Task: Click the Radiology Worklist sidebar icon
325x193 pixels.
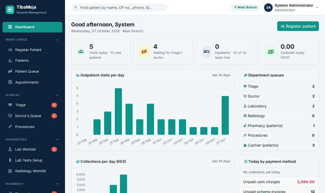Action: 10,171
